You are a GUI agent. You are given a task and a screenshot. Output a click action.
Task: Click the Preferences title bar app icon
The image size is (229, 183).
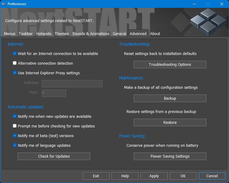point(4,4)
